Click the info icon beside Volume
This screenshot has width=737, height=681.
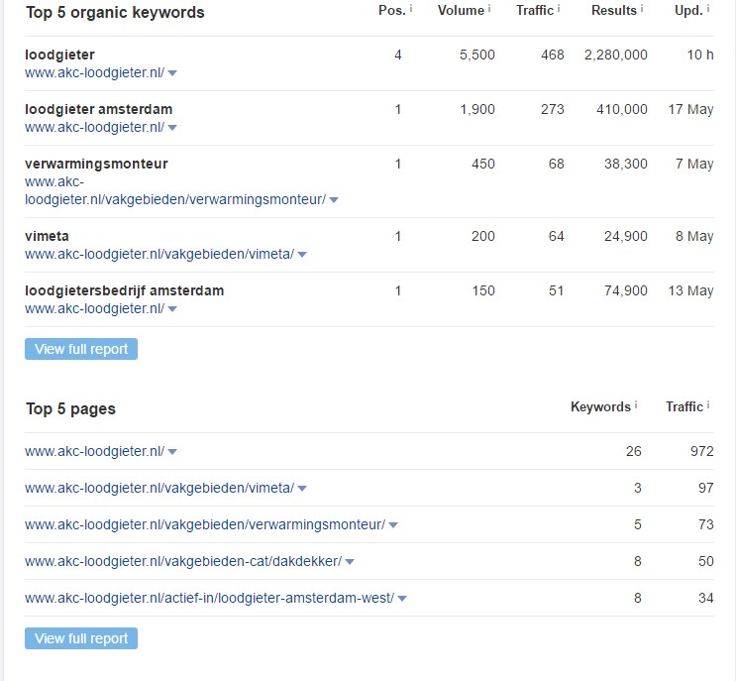[x=489, y=10]
